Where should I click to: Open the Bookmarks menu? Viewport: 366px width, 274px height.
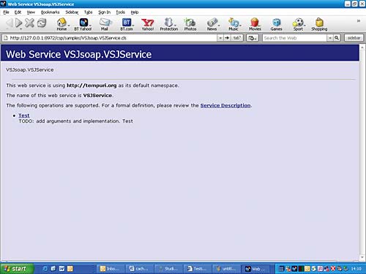click(50, 12)
